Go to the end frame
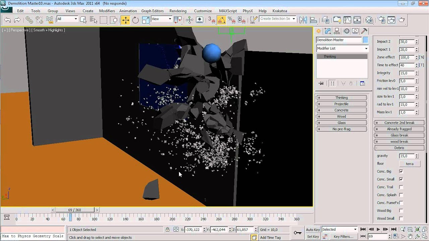Viewport: 429px width, 241px height. 393,229
